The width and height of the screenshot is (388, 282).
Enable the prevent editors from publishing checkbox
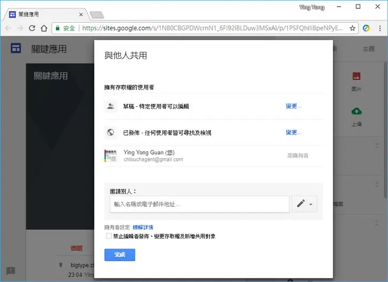109,236
